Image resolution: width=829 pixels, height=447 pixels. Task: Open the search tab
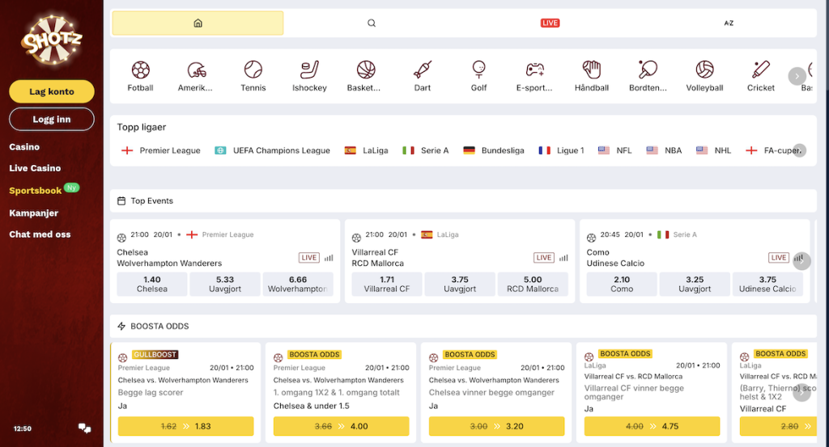(x=372, y=23)
